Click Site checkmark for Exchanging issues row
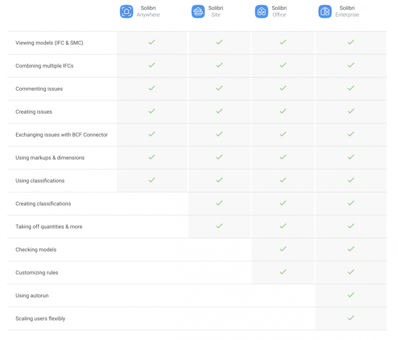This screenshot has width=398, height=340. tap(219, 134)
